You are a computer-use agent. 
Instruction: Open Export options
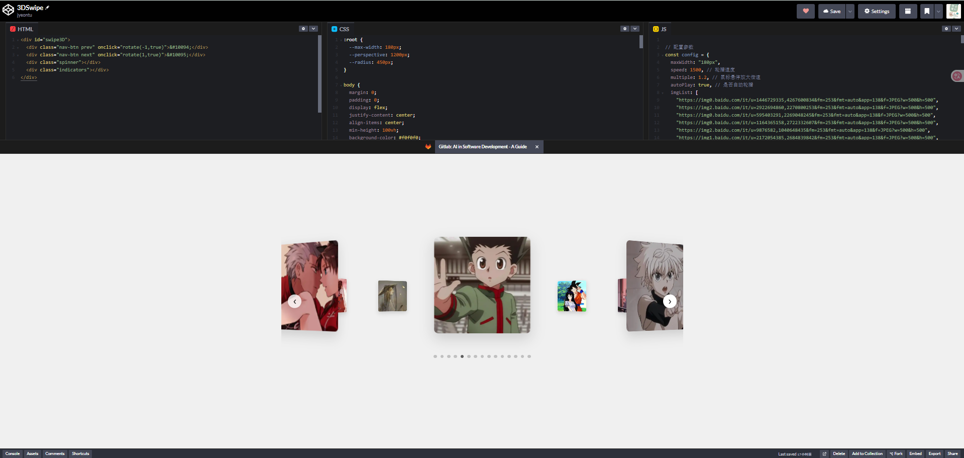tap(934, 453)
